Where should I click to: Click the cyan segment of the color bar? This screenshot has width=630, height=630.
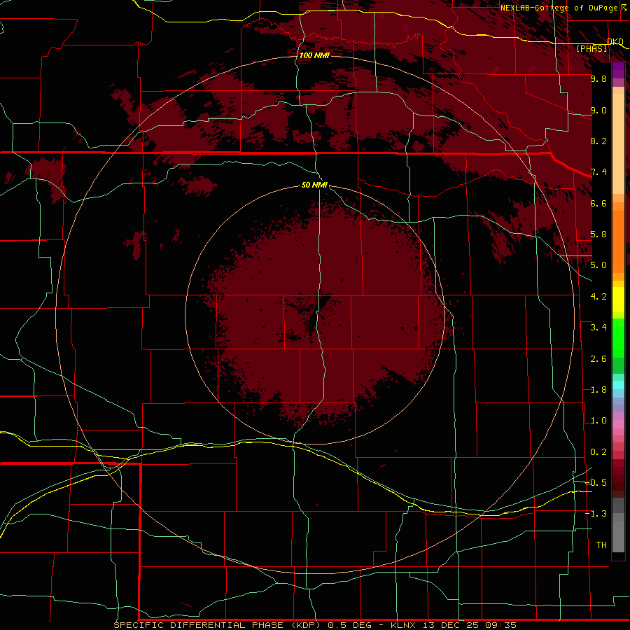pos(618,385)
